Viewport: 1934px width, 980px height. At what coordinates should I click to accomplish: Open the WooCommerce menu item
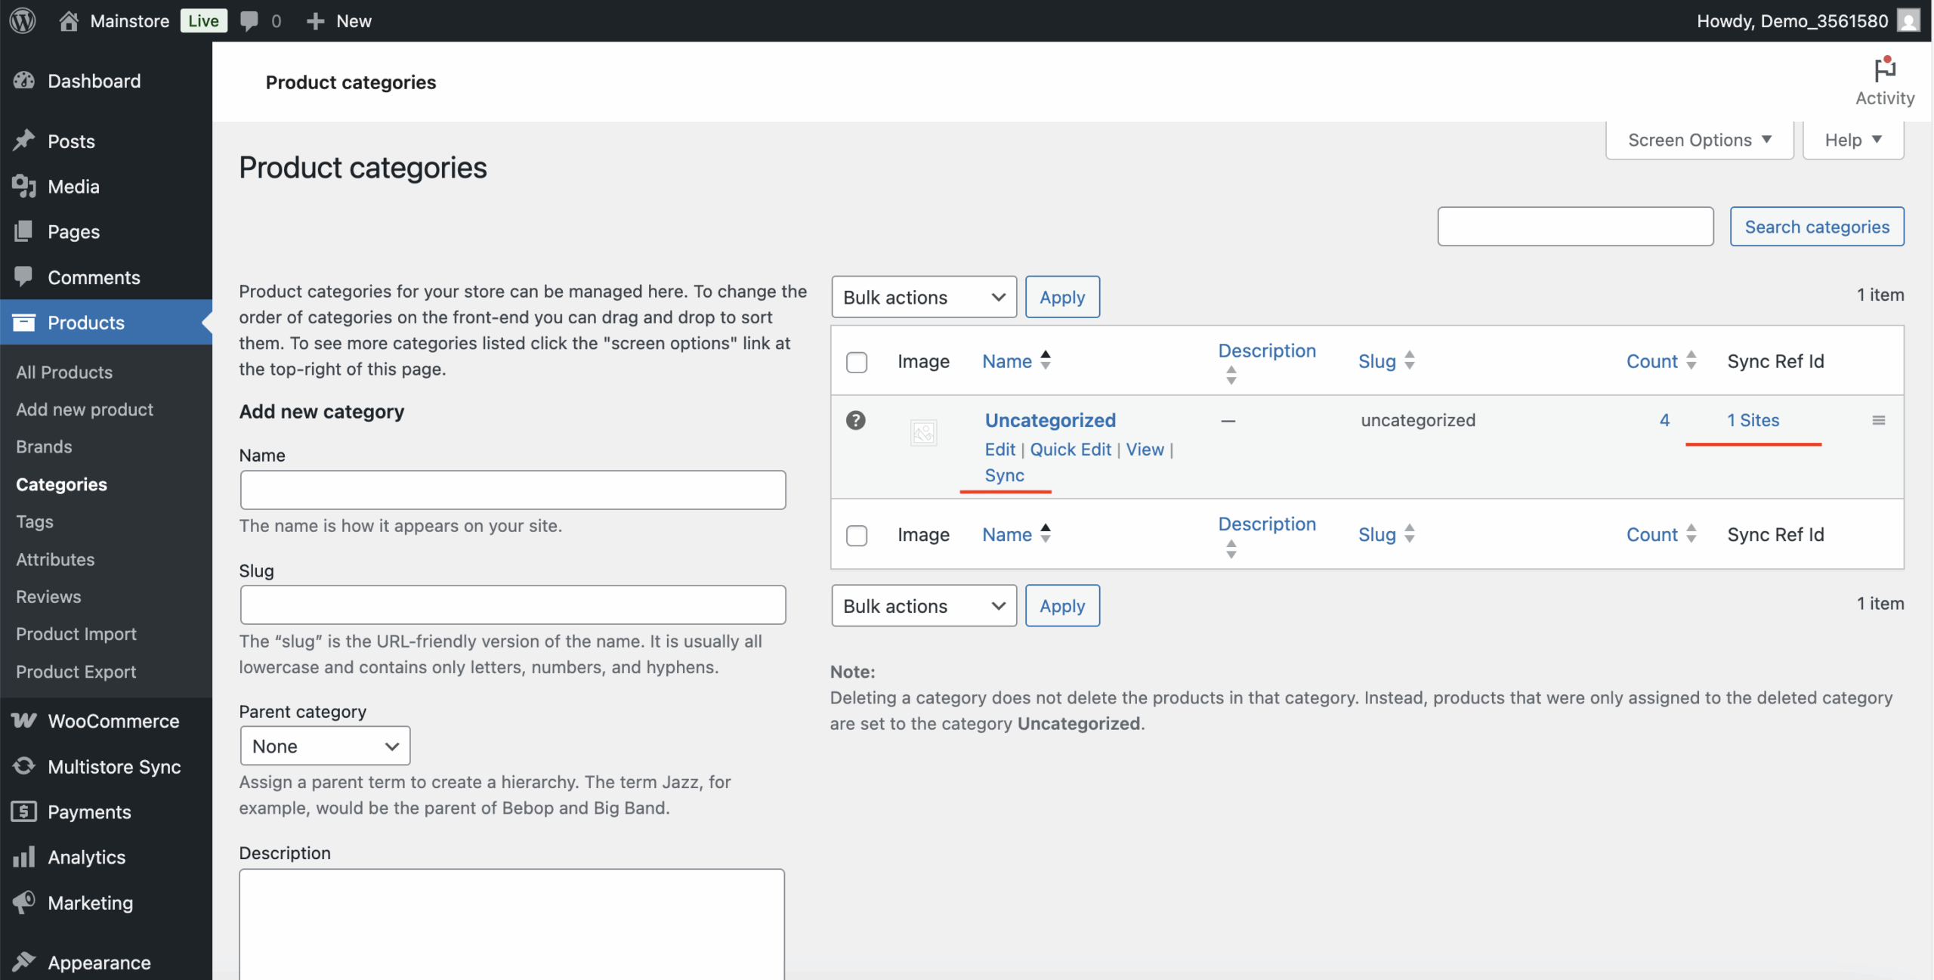(113, 721)
